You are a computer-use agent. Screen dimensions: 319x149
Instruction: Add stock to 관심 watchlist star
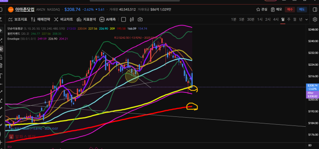[x=262, y=9]
